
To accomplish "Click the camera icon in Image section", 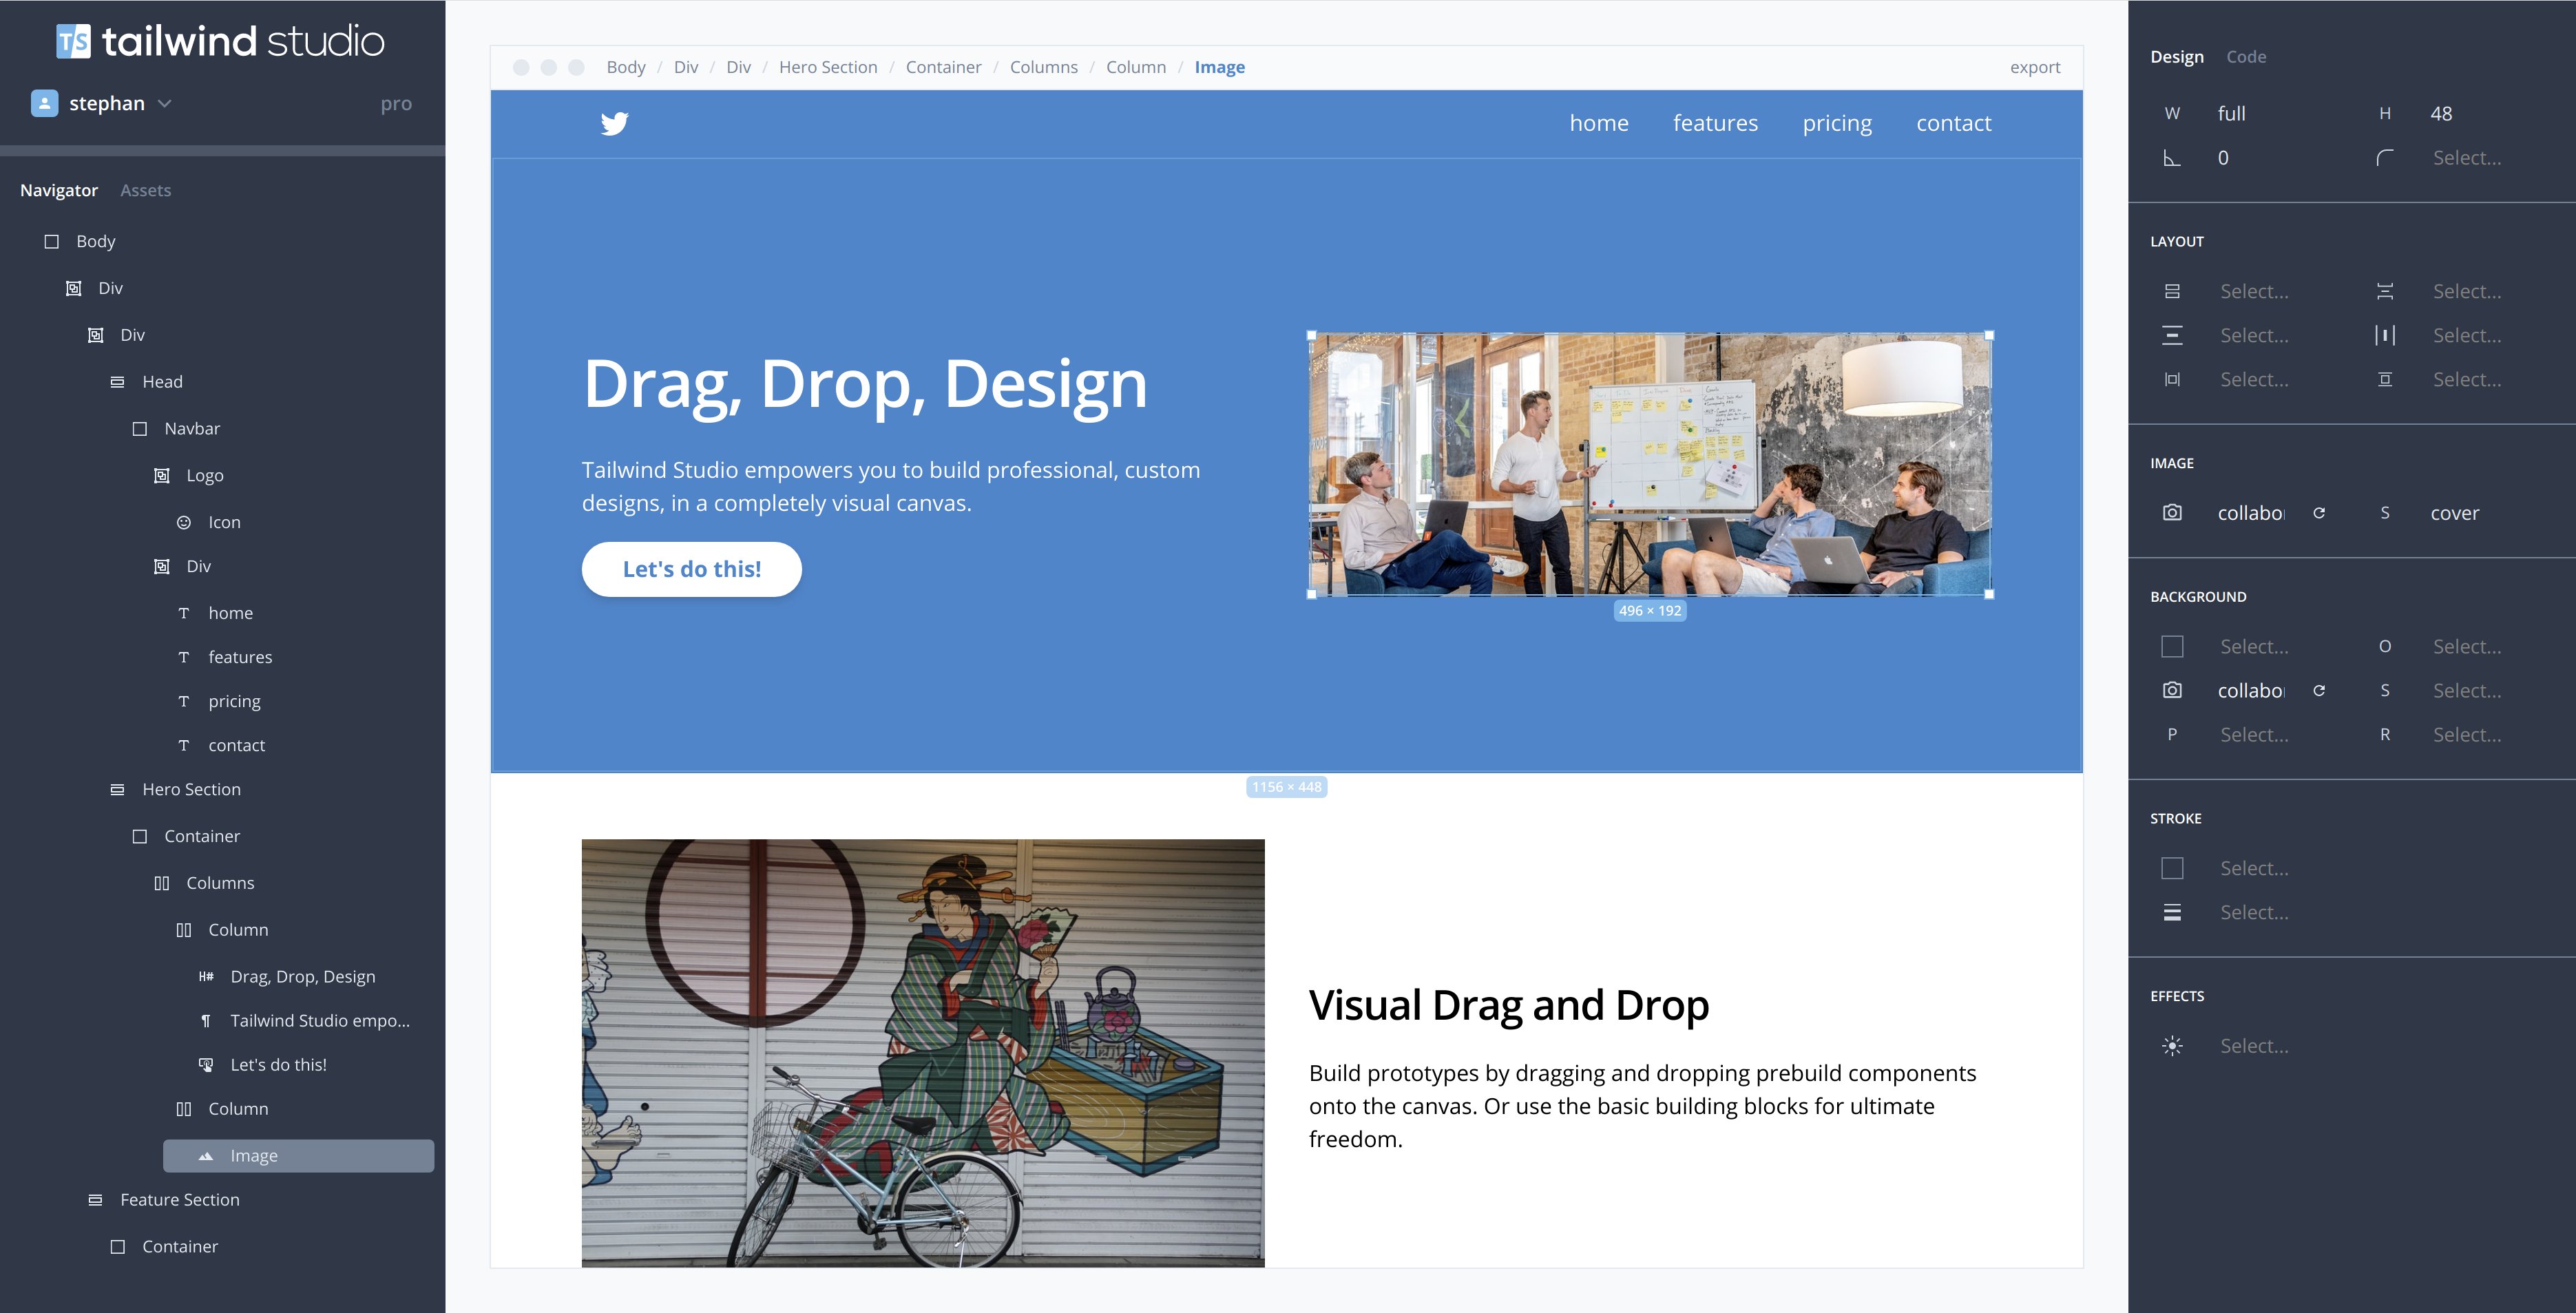I will tap(2172, 512).
